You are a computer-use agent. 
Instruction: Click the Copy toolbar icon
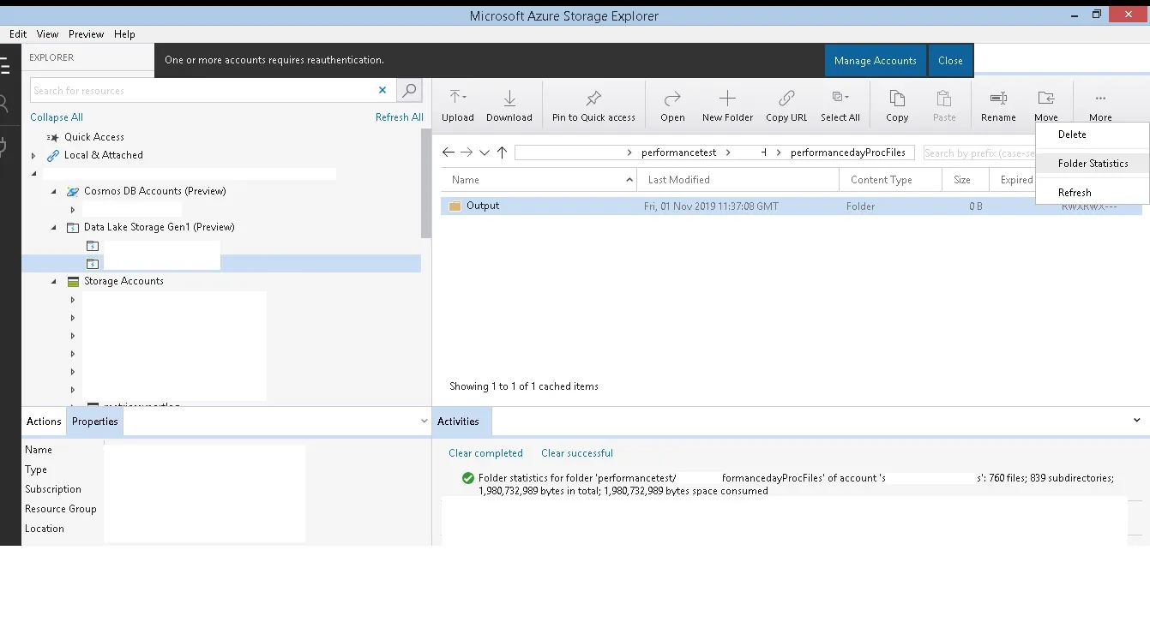(x=897, y=98)
